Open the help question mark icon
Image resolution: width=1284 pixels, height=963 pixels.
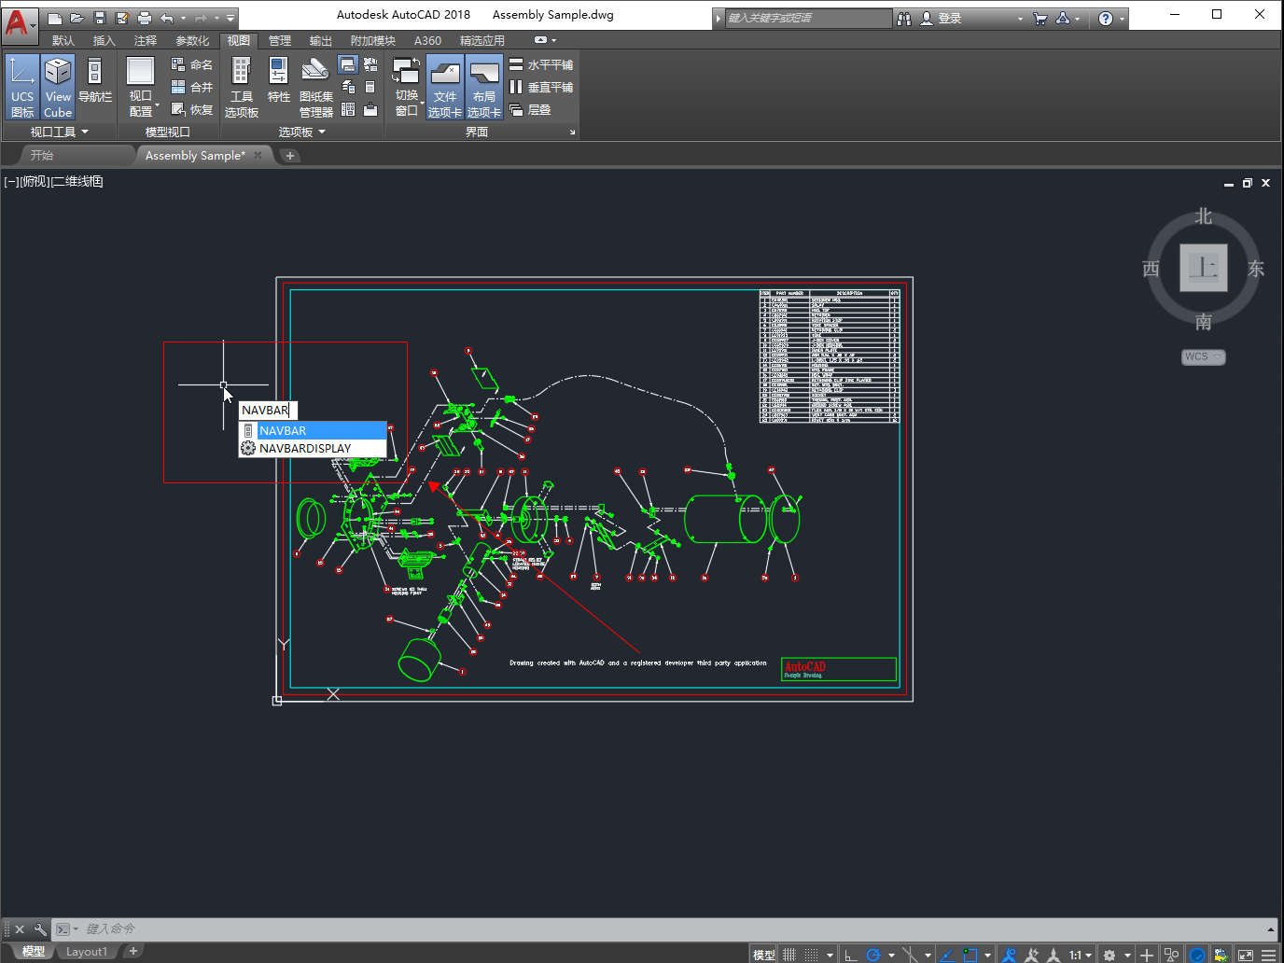[1106, 18]
